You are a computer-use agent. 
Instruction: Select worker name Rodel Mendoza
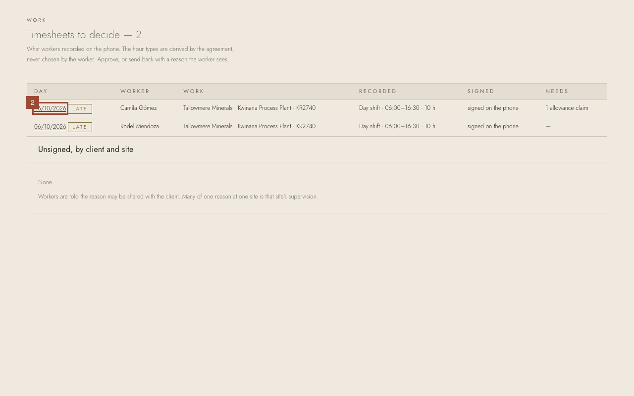click(140, 126)
